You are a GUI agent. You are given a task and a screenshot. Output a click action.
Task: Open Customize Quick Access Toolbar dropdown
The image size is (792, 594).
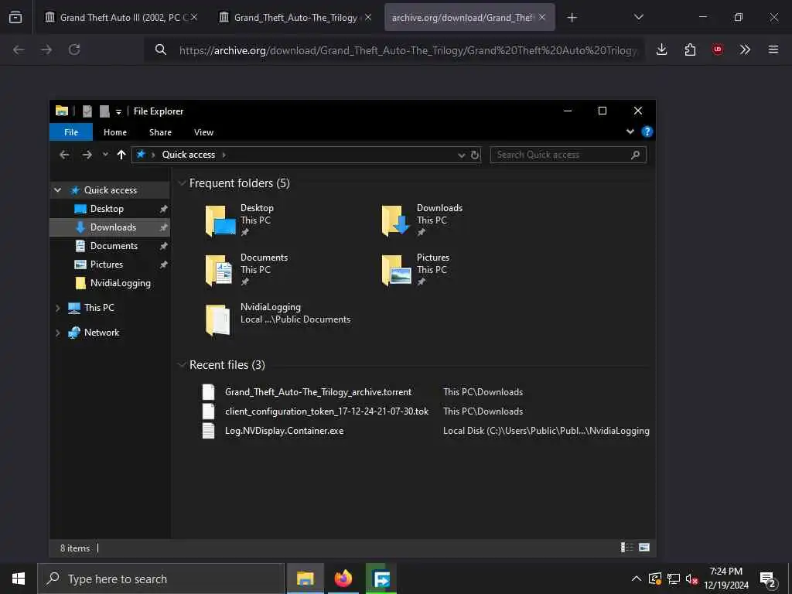(118, 111)
